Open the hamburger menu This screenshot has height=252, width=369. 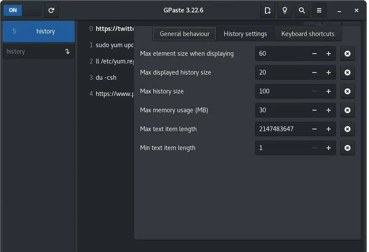pos(319,10)
